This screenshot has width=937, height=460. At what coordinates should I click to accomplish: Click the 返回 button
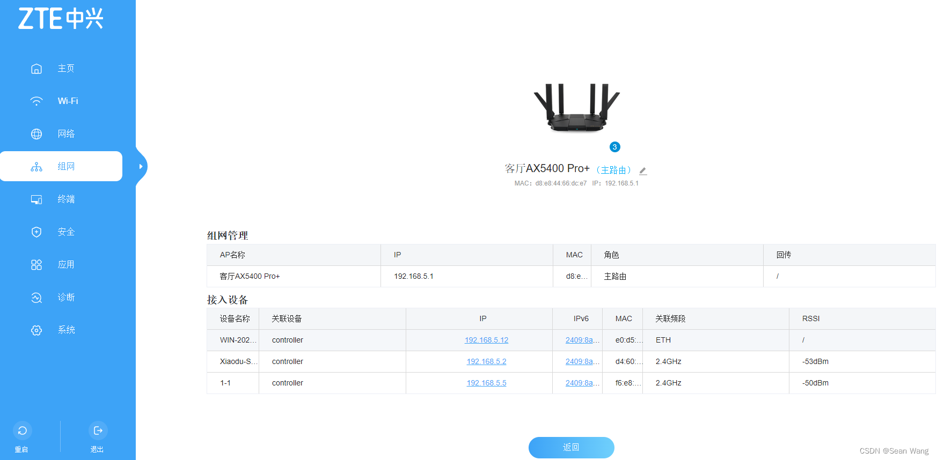pyautogui.click(x=571, y=448)
